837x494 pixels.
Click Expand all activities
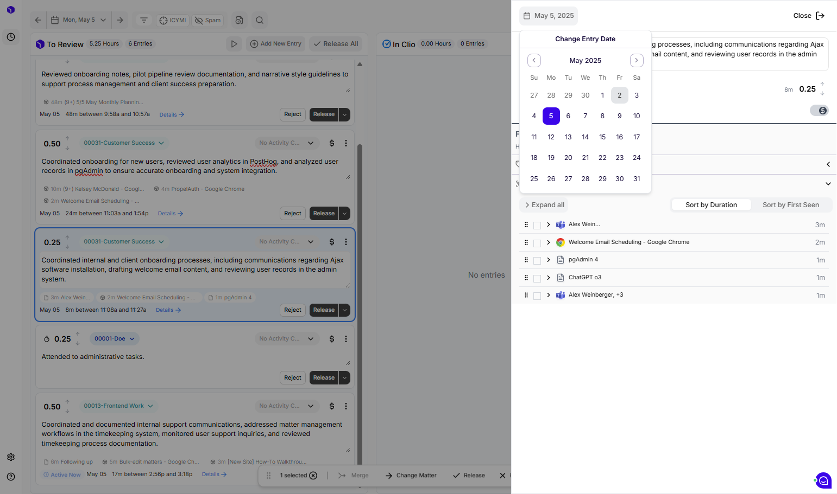545,205
